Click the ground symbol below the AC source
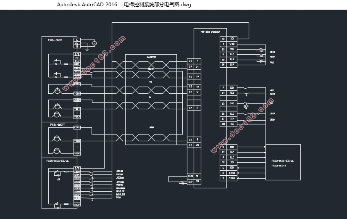347x219 pixels. [87, 50]
